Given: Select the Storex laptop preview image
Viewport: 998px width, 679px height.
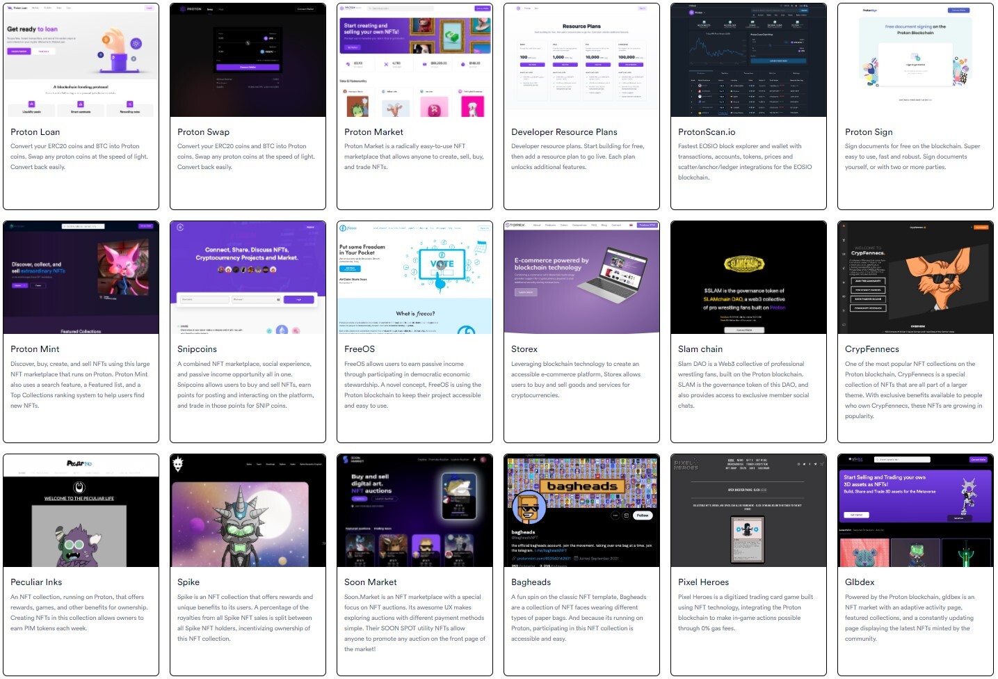Looking at the screenshot, I should click(x=581, y=278).
